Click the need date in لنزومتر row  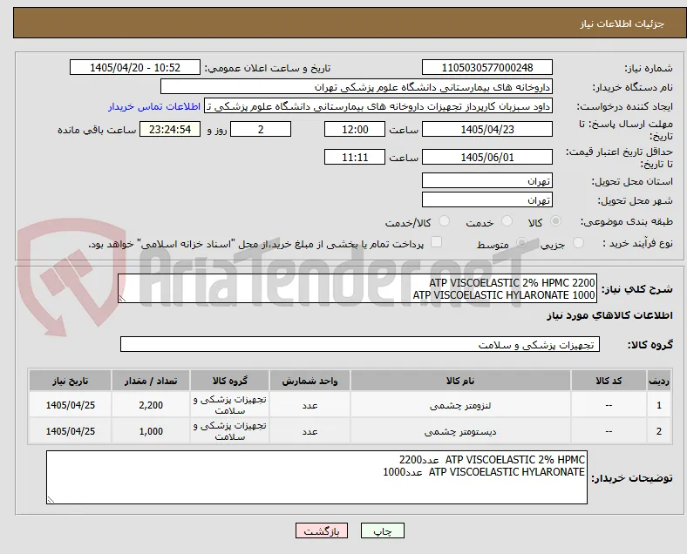[70, 405]
